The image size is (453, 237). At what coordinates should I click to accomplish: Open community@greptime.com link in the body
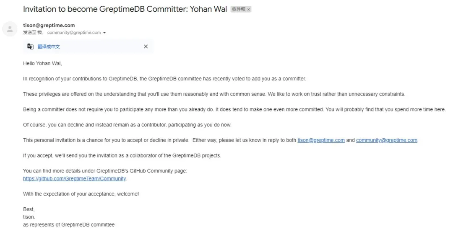click(387, 140)
